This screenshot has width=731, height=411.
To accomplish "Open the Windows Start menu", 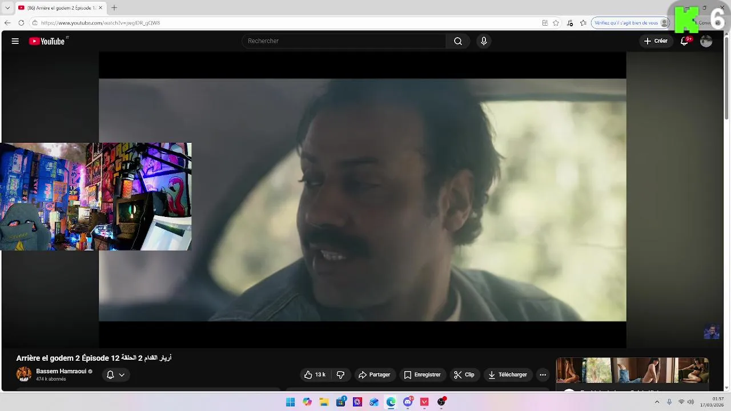I will pyautogui.click(x=290, y=402).
